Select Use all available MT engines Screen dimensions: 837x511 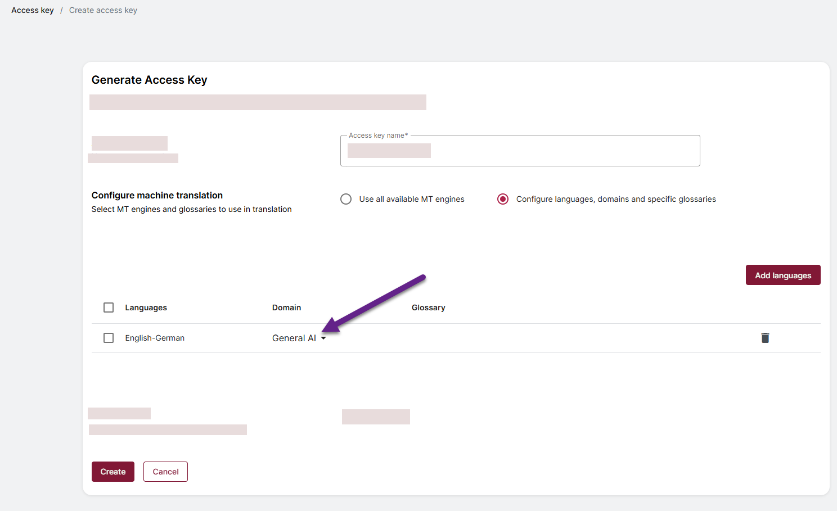coord(346,199)
